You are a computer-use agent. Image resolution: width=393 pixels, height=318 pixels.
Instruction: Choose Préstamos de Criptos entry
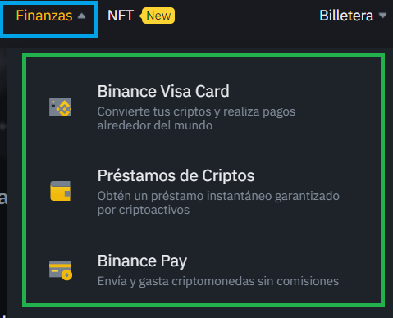(x=176, y=175)
